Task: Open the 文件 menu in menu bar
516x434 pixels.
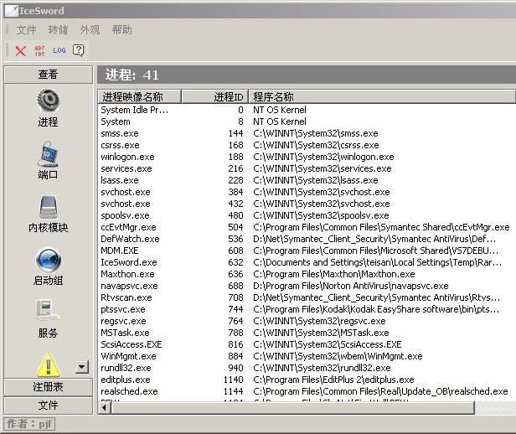Action: (27, 30)
